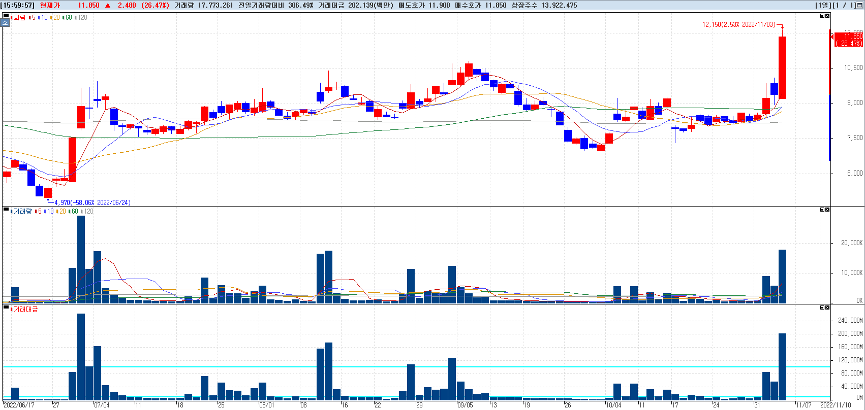Click the time stamp [15:59:57]

[x=18, y=5]
